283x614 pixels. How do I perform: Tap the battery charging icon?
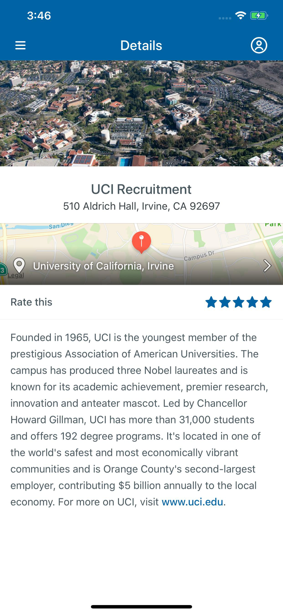point(259,15)
